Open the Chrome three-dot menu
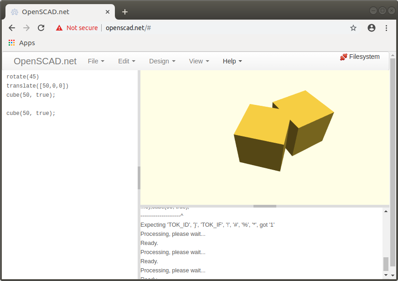Image resolution: width=398 pixels, height=281 pixels. (386, 28)
